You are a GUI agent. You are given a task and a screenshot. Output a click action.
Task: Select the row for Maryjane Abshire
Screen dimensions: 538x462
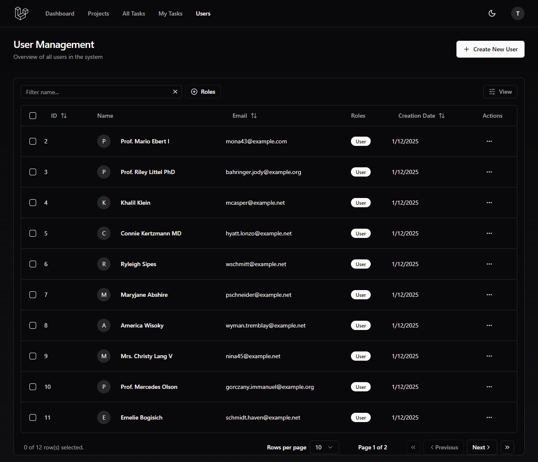coord(33,295)
